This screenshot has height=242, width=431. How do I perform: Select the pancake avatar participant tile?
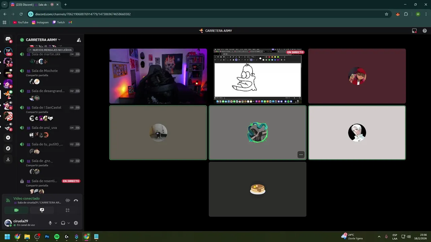pyautogui.click(x=258, y=189)
